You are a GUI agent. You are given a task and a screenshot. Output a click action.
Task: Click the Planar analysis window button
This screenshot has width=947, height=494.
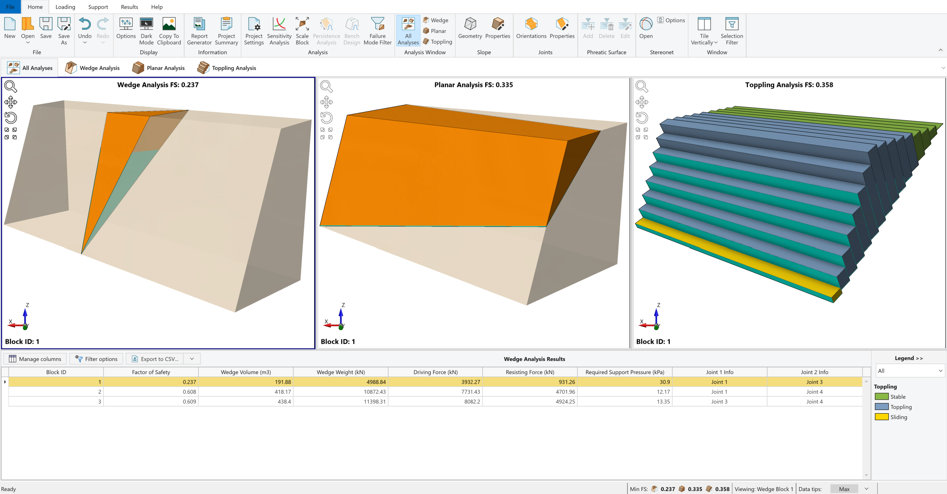(x=435, y=31)
